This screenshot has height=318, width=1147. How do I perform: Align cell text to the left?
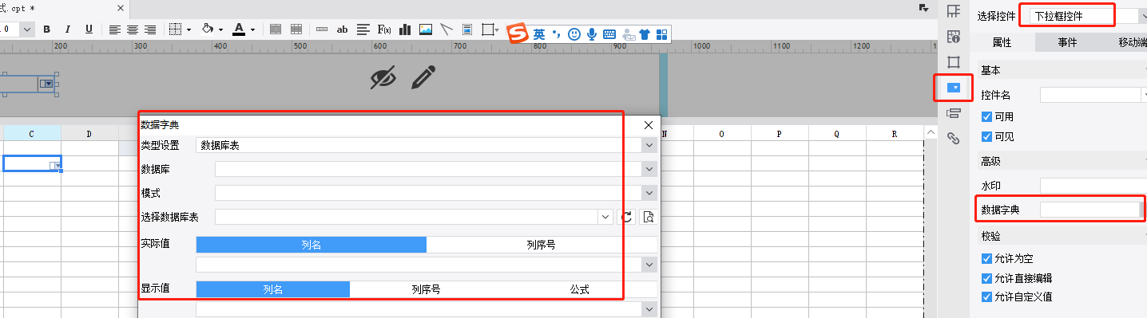click(115, 29)
